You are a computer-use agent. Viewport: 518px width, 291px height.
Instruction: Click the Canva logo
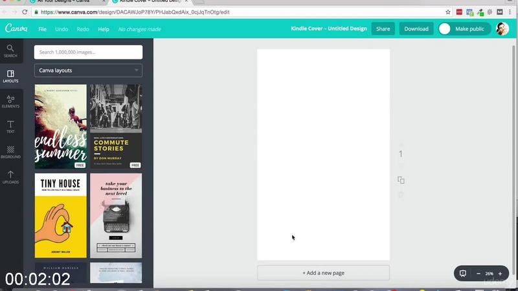point(16,28)
